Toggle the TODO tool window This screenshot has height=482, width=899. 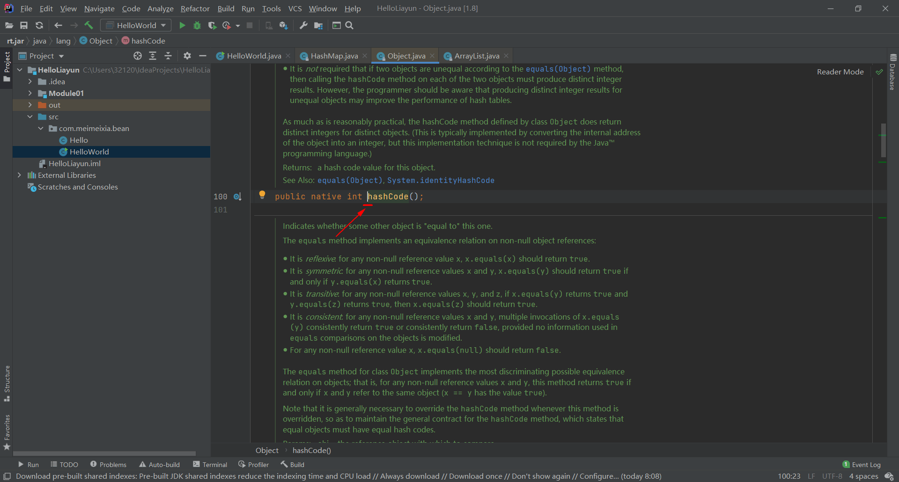tap(65, 465)
